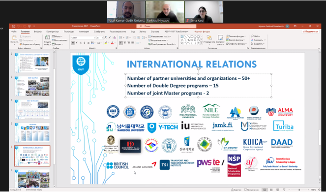
Task: Click the Paste (Вставить) clipboard icon
Action: click(x=15, y=38)
